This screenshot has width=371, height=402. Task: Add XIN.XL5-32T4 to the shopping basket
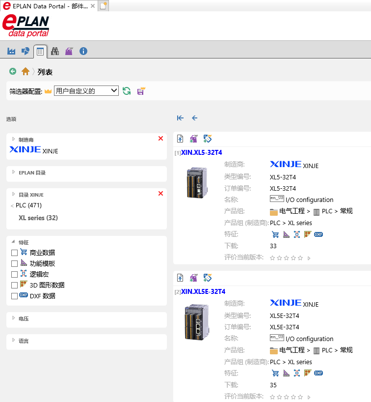(x=194, y=139)
